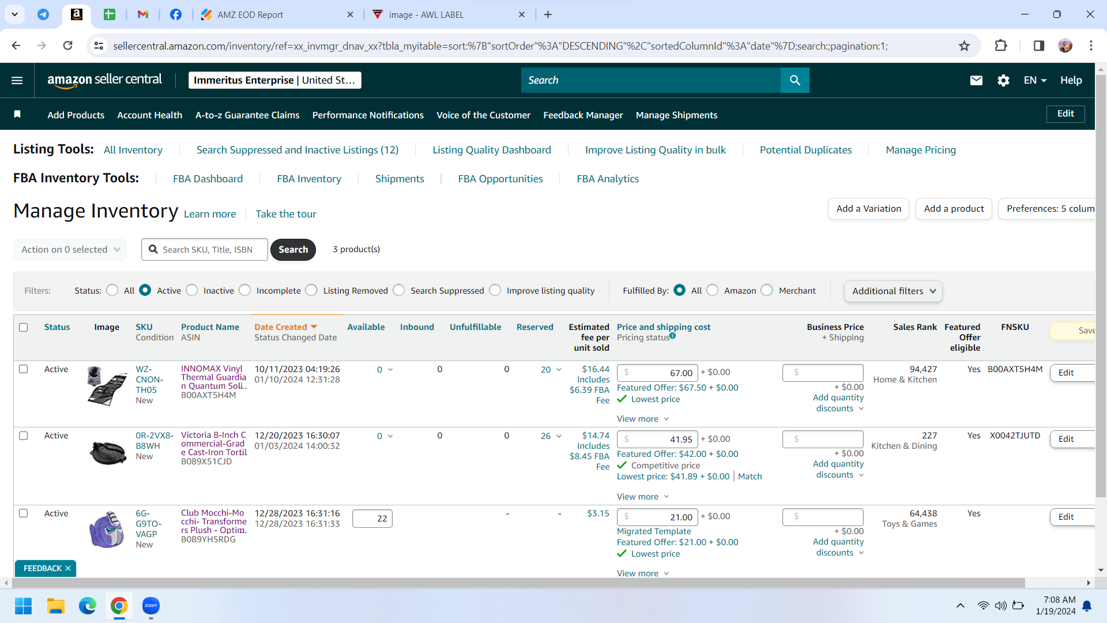The image size is (1107, 623).
Task: Choose the Listing Removed status filter
Action: pyautogui.click(x=311, y=290)
